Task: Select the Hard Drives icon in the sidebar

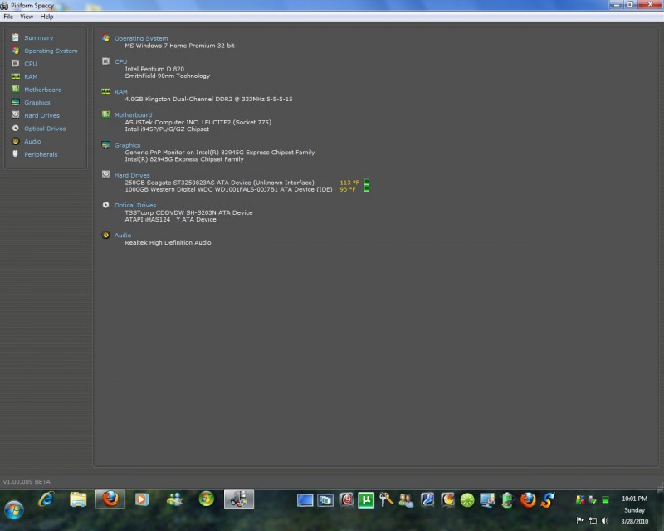Action: pos(16,115)
